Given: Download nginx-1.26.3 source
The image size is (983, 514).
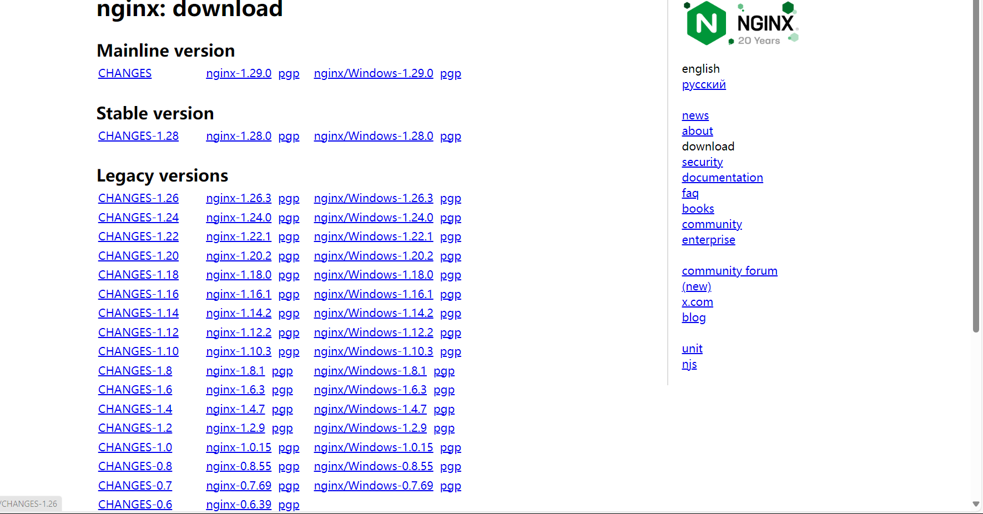Looking at the screenshot, I should (239, 198).
